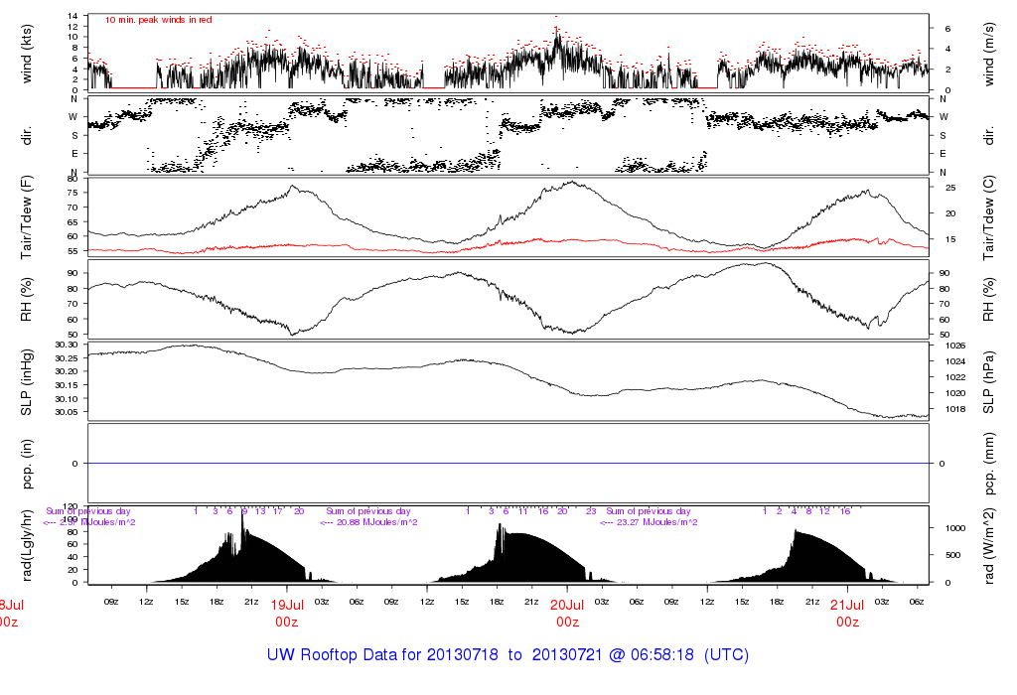1017x695 pixels.
Task: Click the 19Jul 00z date label
Action: click(x=287, y=614)
